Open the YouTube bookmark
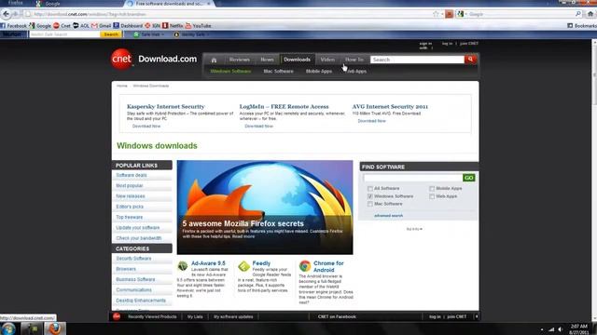Screen dimensions: 597x335 tap(199, 26)
